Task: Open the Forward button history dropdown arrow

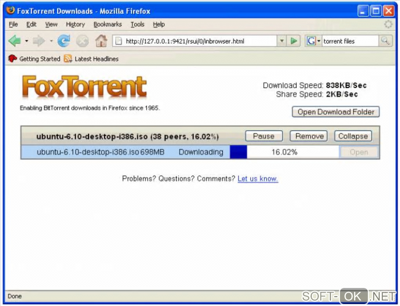Action: (51, 41)
